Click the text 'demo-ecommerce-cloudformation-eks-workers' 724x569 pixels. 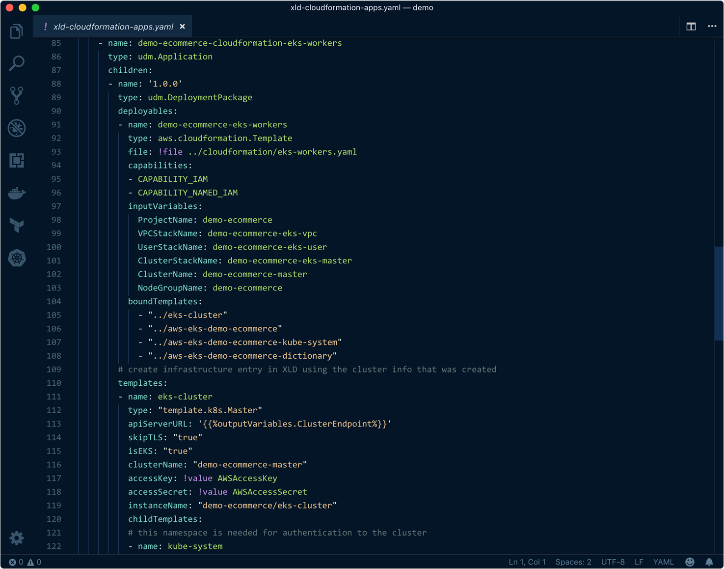(240, 43)
